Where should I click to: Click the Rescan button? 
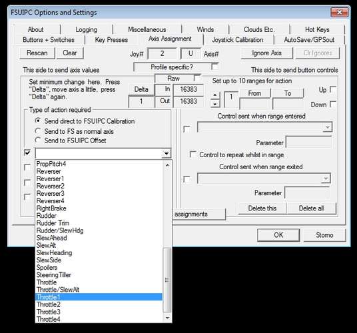(37, 53)
